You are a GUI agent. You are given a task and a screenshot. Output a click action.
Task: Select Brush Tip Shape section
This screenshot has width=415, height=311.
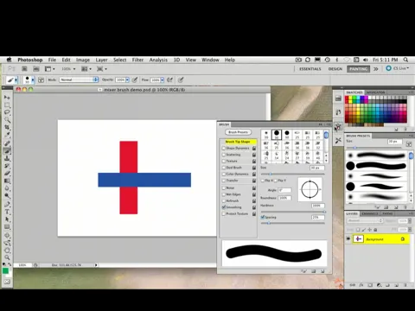click(x=238, y=142)
